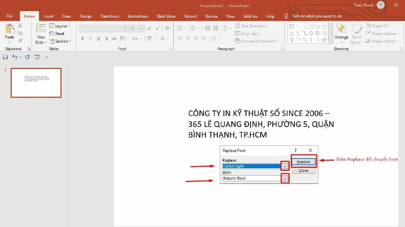The image size is (405, 227).
Task: Increase list indent level
Action: tap(216, 28)
